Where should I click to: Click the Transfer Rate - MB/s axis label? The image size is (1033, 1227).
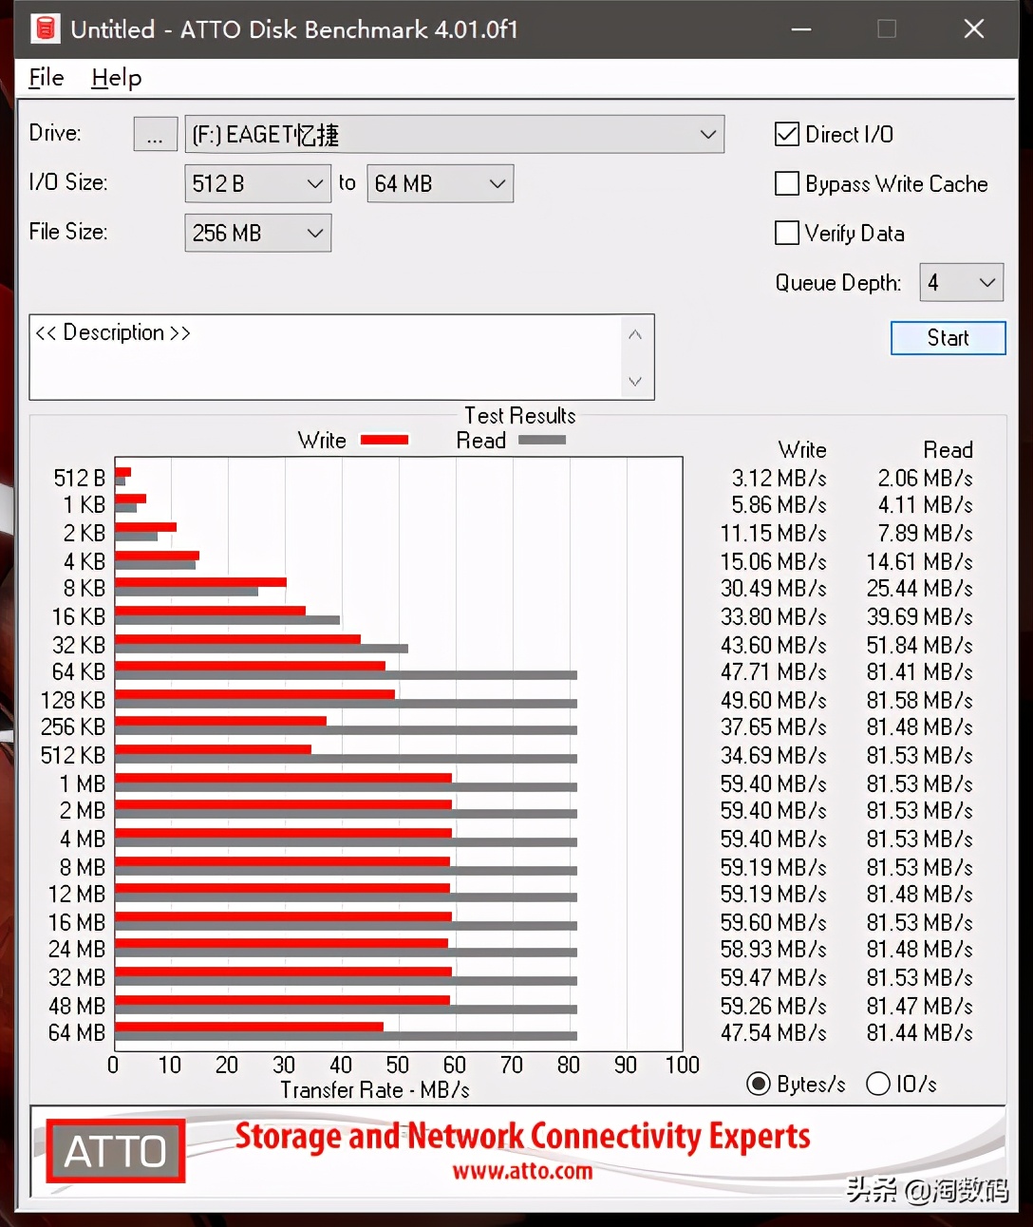tap(375, 1089)
